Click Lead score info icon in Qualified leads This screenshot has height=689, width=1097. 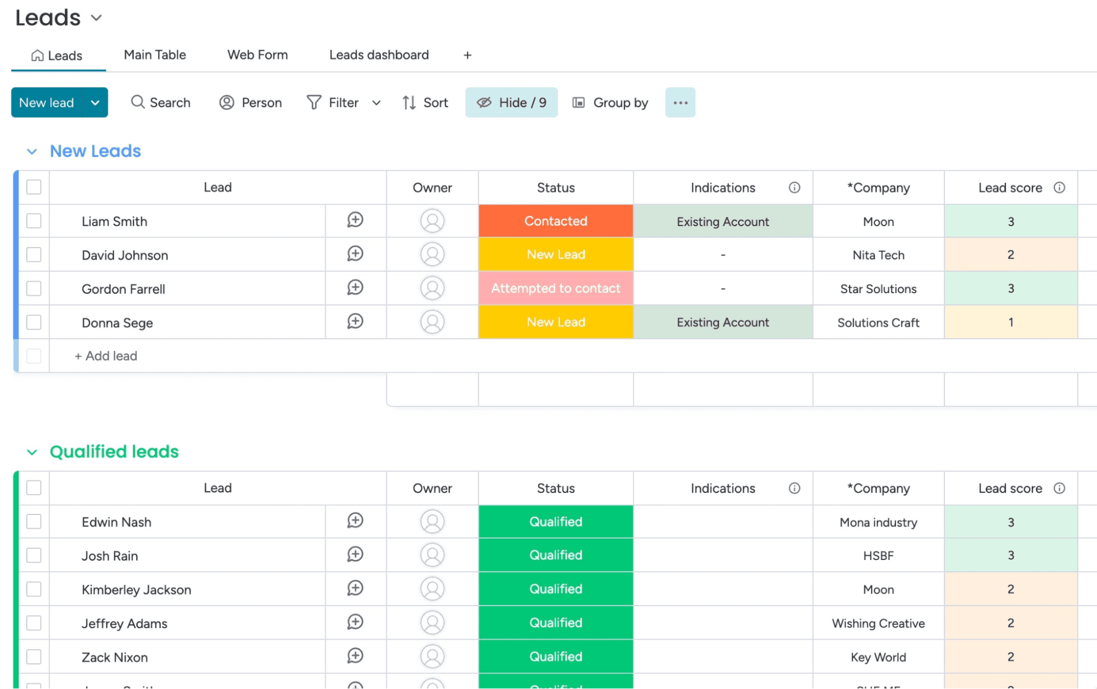click(1059, 488)
